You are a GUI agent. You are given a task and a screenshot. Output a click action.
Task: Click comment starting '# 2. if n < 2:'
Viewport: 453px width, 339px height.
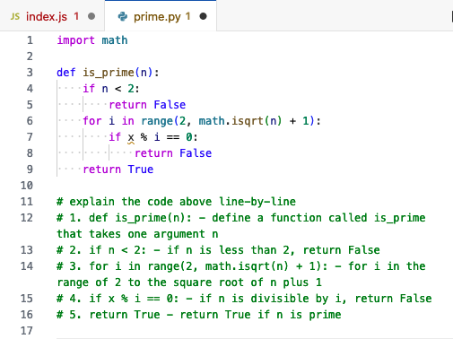click(218, 250)
